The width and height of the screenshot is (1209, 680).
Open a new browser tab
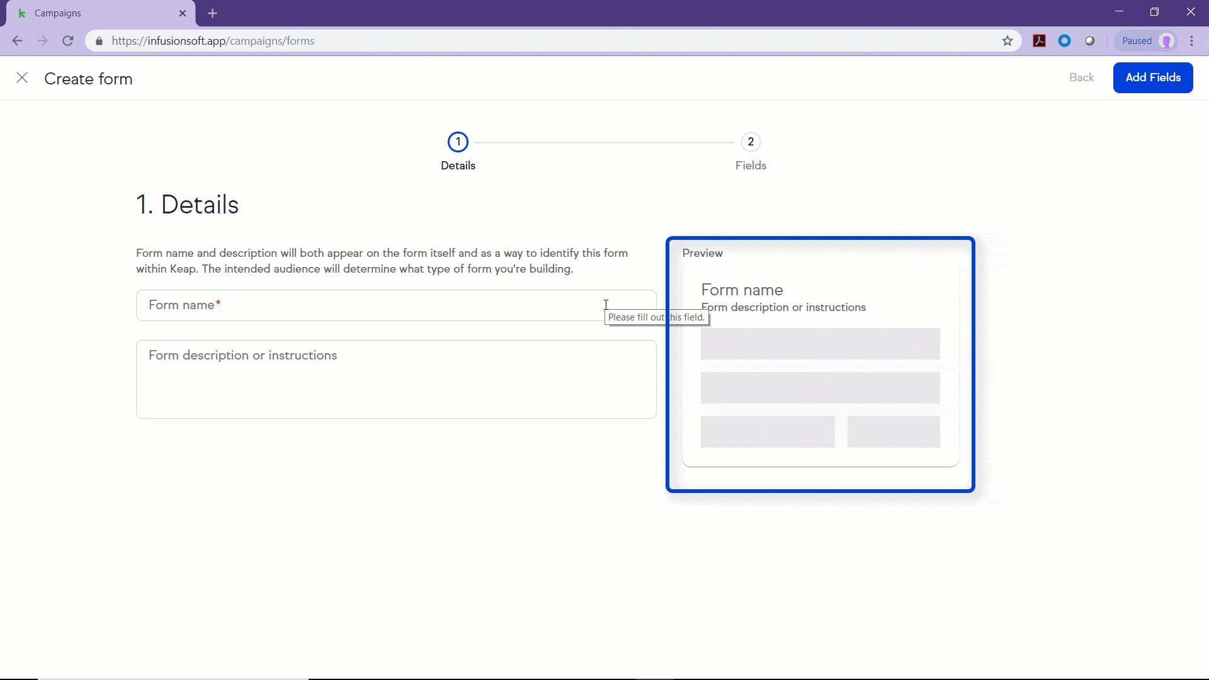click(212, 13)
